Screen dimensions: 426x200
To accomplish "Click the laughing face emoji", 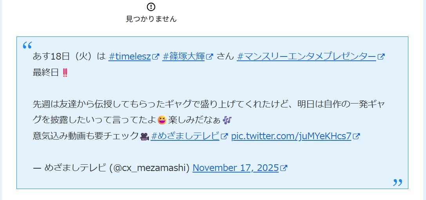I will (x=162, y=120).
